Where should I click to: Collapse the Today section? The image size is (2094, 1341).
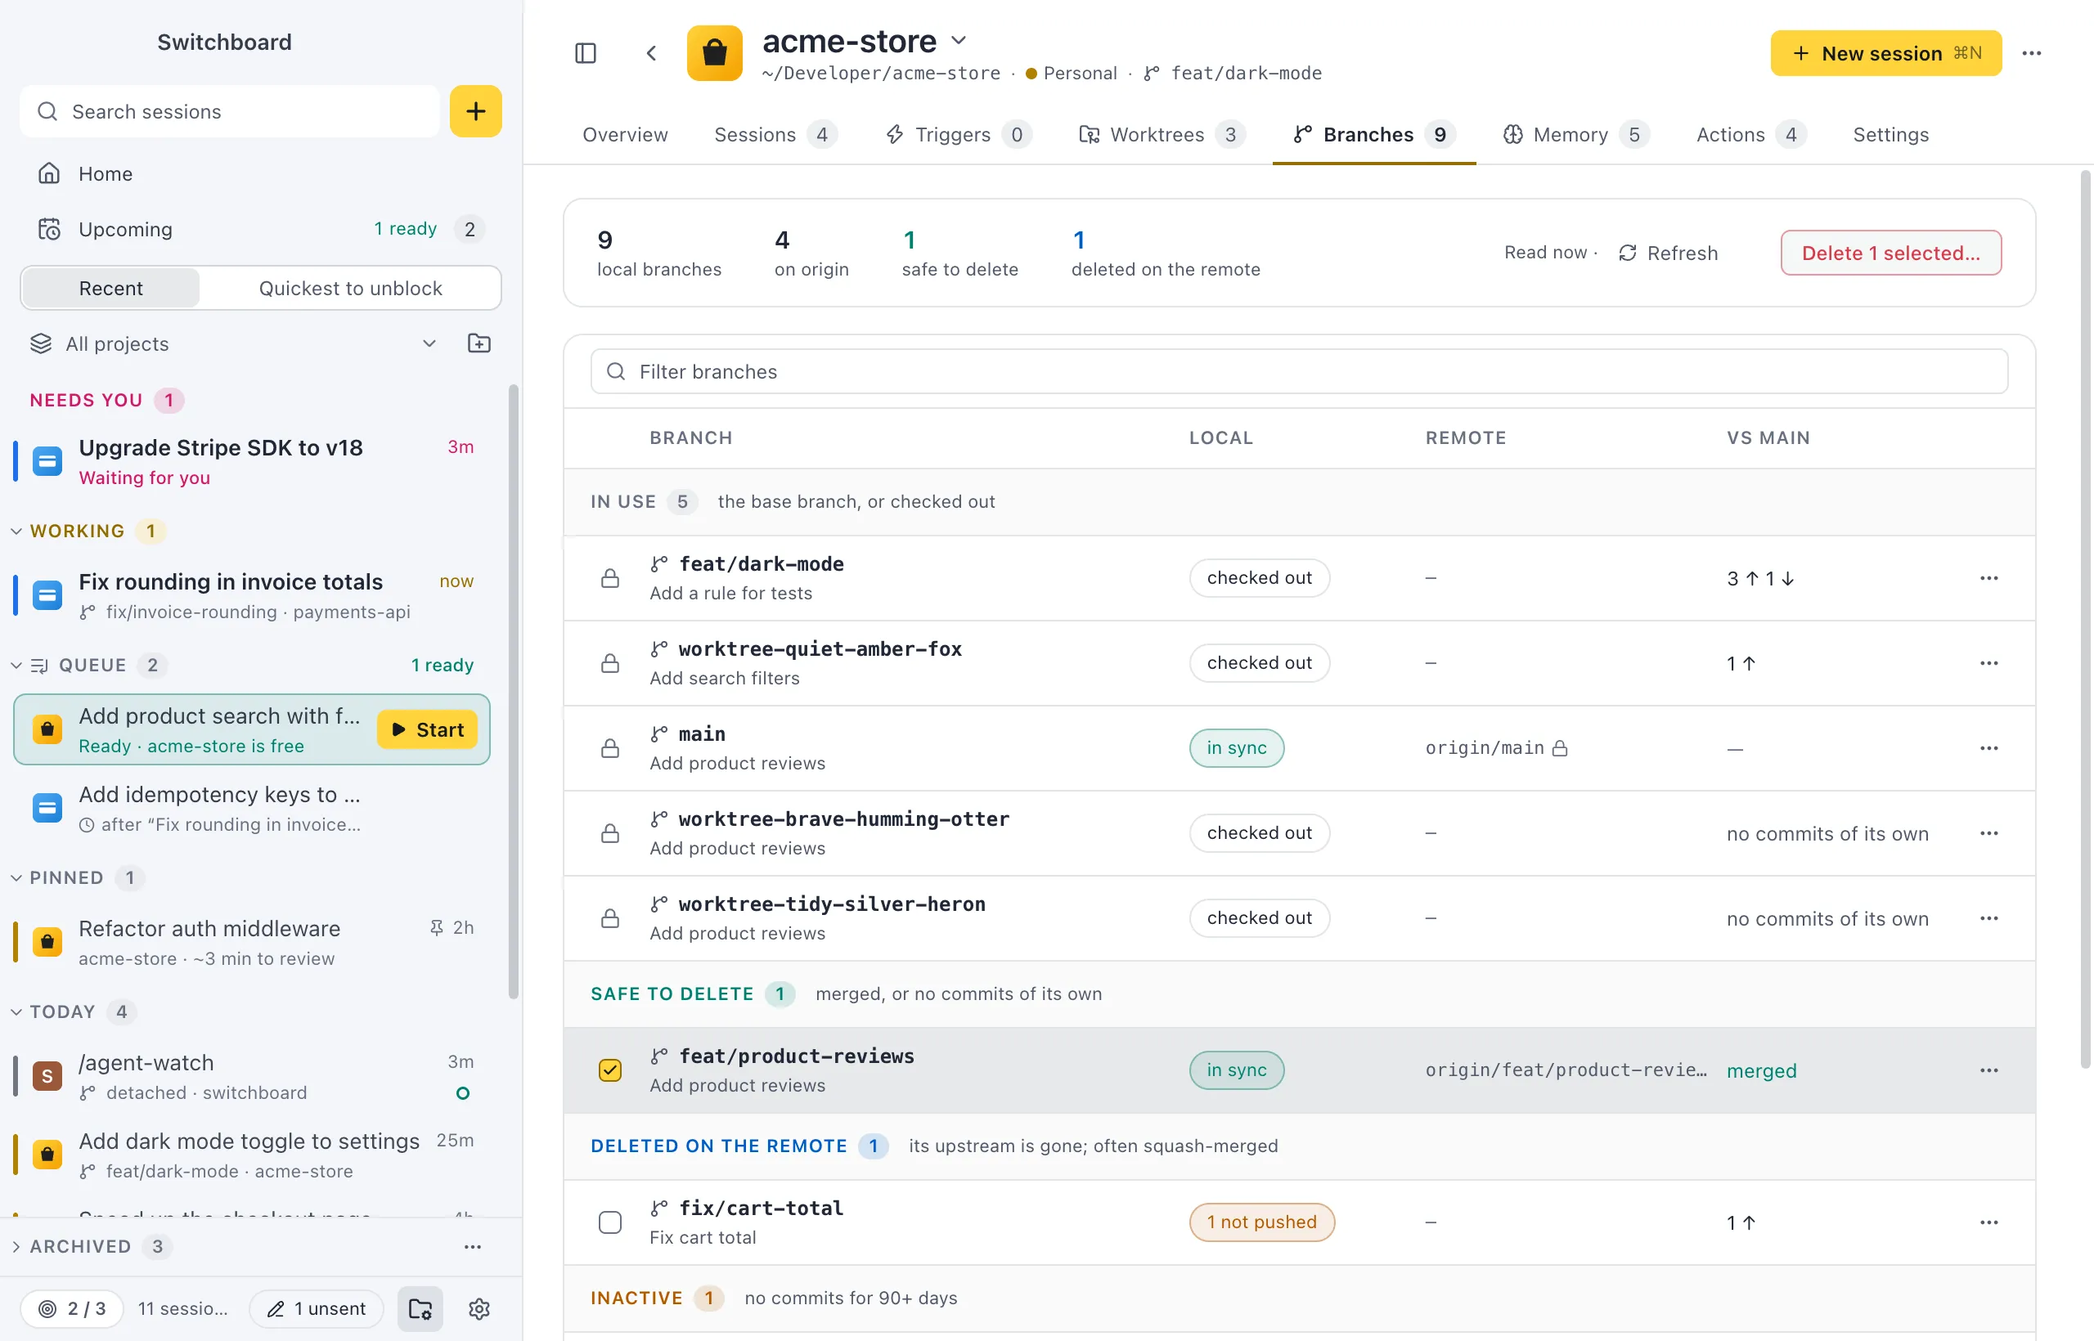point(16,1011)
